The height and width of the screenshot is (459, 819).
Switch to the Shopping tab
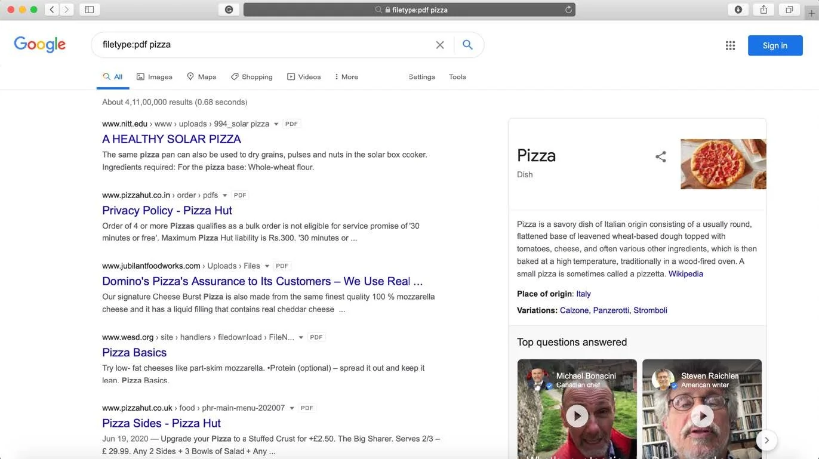(x=252, y=77)
